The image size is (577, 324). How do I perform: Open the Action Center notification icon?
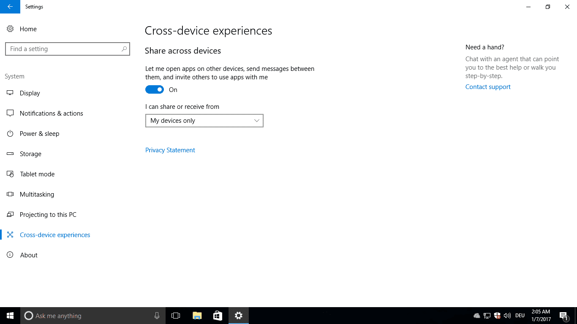[x=563, y=316]
